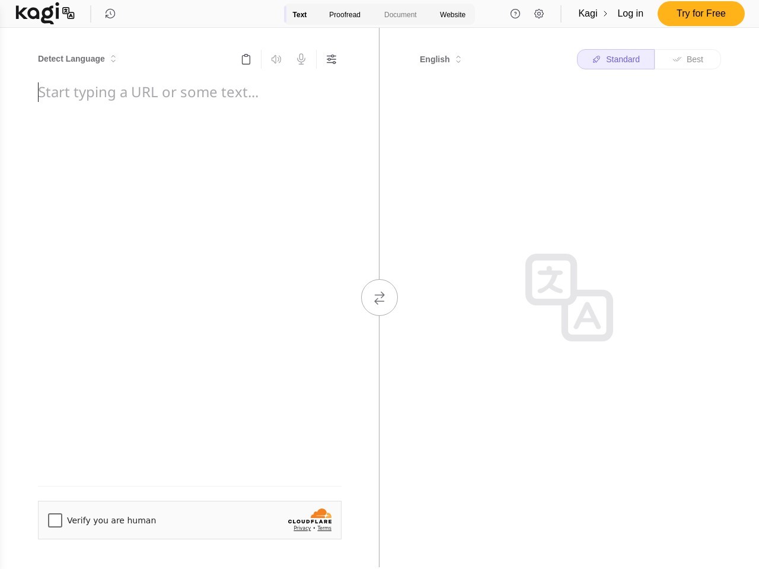
Task: Open the Detect Language dropdown
Action: (x=77, y=59)
